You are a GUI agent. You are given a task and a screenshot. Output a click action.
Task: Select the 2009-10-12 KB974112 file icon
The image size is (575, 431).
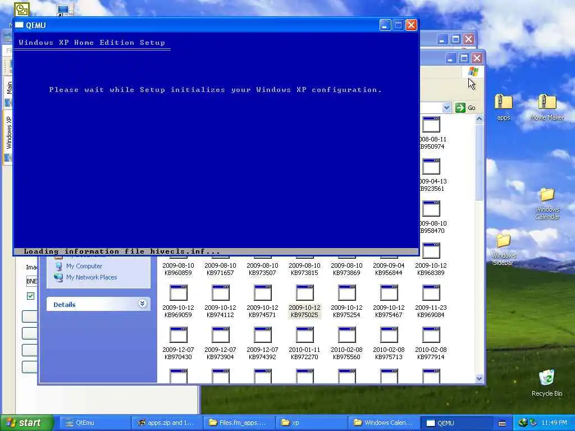[x=221, y=293]
